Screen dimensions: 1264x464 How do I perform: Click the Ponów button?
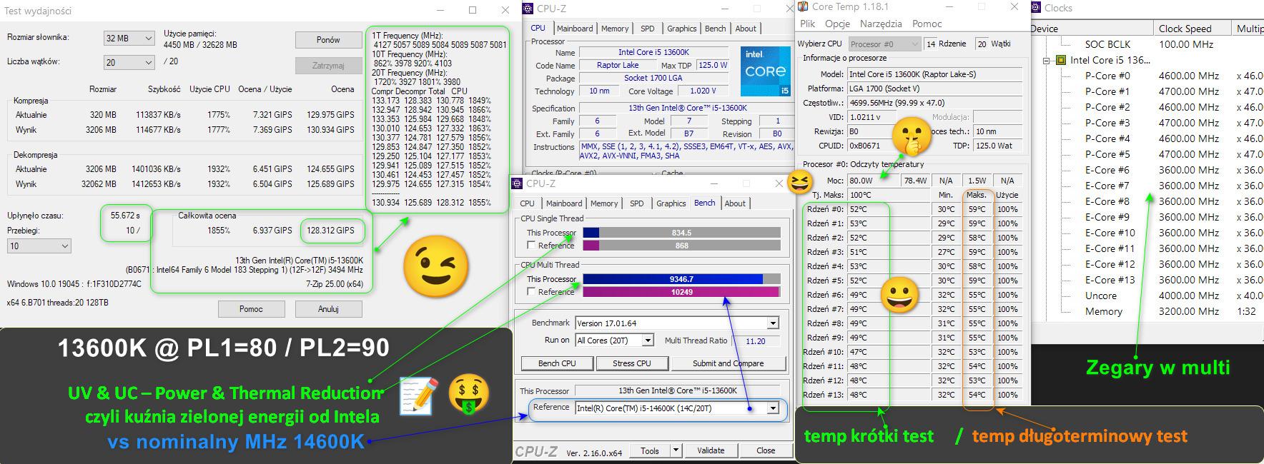[328, 40]
